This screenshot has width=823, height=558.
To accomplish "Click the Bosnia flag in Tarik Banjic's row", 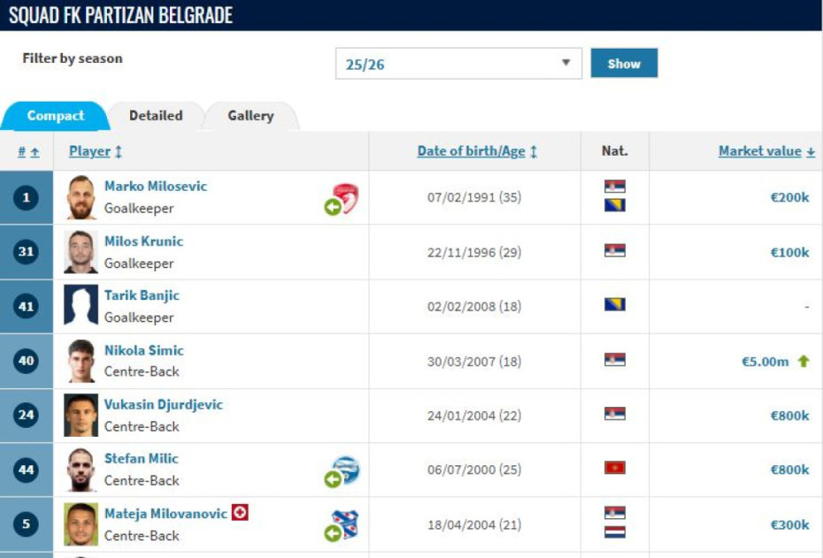I will [614, 304].
